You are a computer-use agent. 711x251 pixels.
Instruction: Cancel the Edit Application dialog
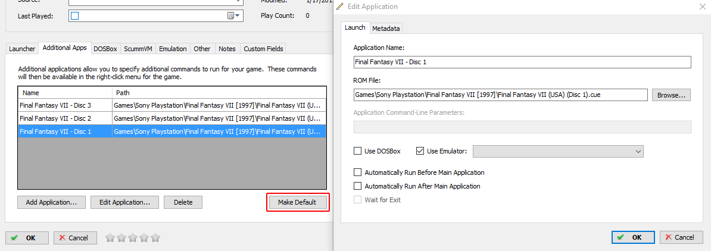coord(681,237)
